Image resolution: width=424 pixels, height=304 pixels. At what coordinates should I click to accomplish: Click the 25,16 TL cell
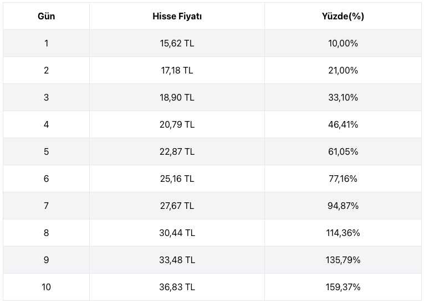coord(177,179)
